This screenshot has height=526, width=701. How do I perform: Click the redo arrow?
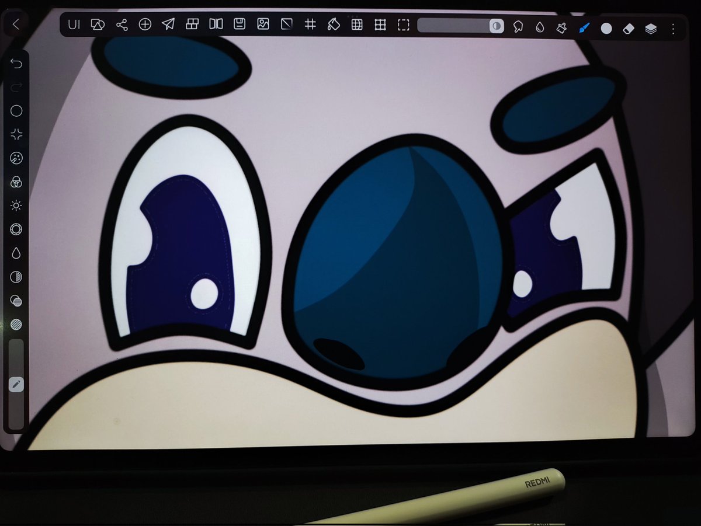16,87
